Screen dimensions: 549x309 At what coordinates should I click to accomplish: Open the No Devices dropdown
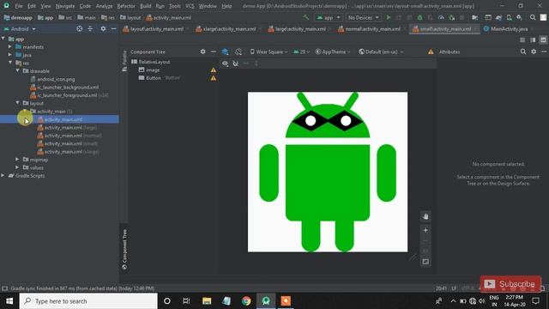click(x=363, y=17)
